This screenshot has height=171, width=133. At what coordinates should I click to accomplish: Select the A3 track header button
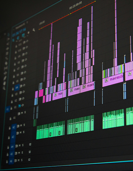13,137
